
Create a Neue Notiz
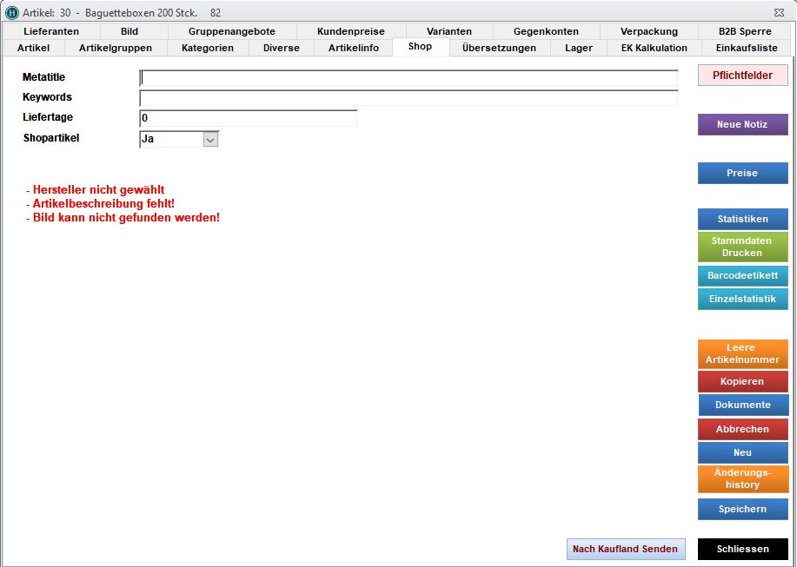click(742, 125)
